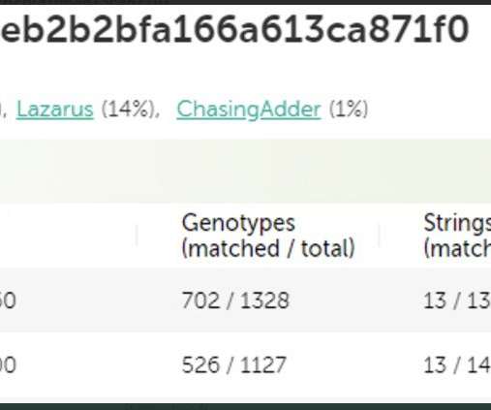Image resolution: width=491 pixels, height=410 pixels.
Task: Select the 526 / 1127 genotypes cell
Action: [234, 364]
